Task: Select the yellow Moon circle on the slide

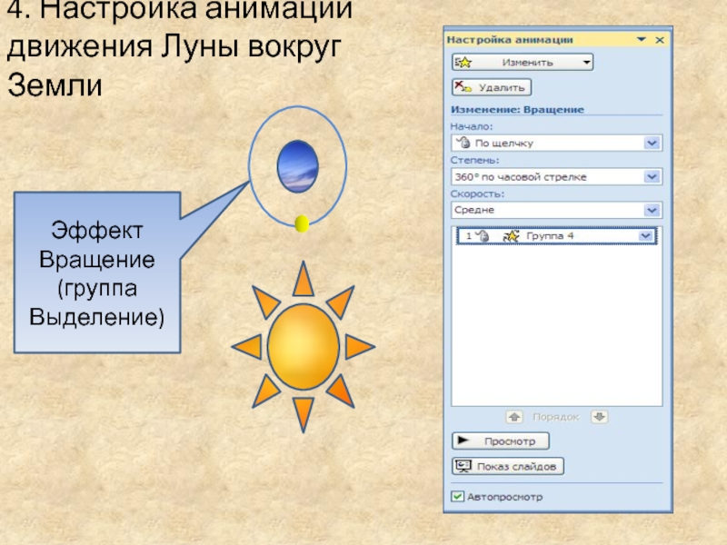Action: tap(302, 223)
